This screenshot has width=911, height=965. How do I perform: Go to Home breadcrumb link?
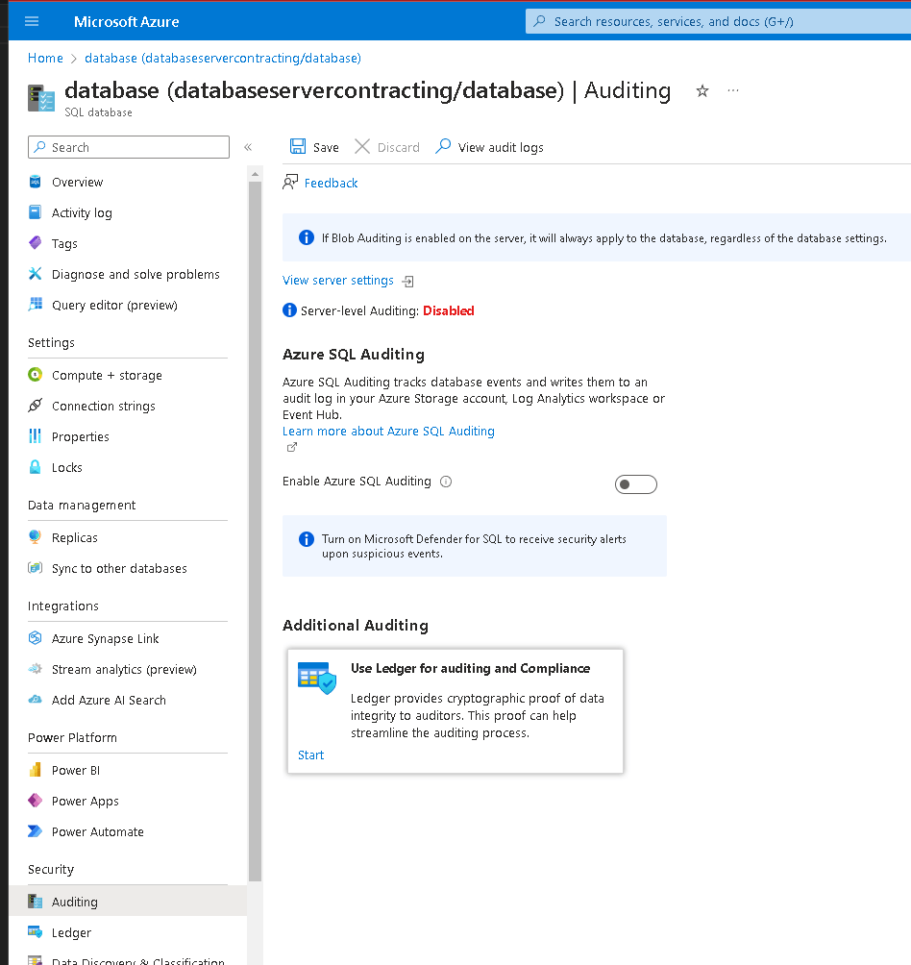(x=45, y=58)
